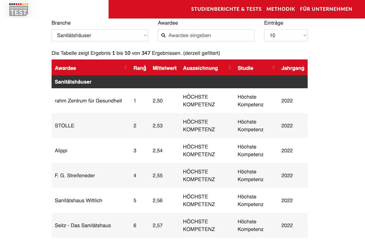This screenshot has width=365, height=243.
Task: Click 2022 in the Sanitätshaus Wittlich row
Action: click(x=287, y=200)
